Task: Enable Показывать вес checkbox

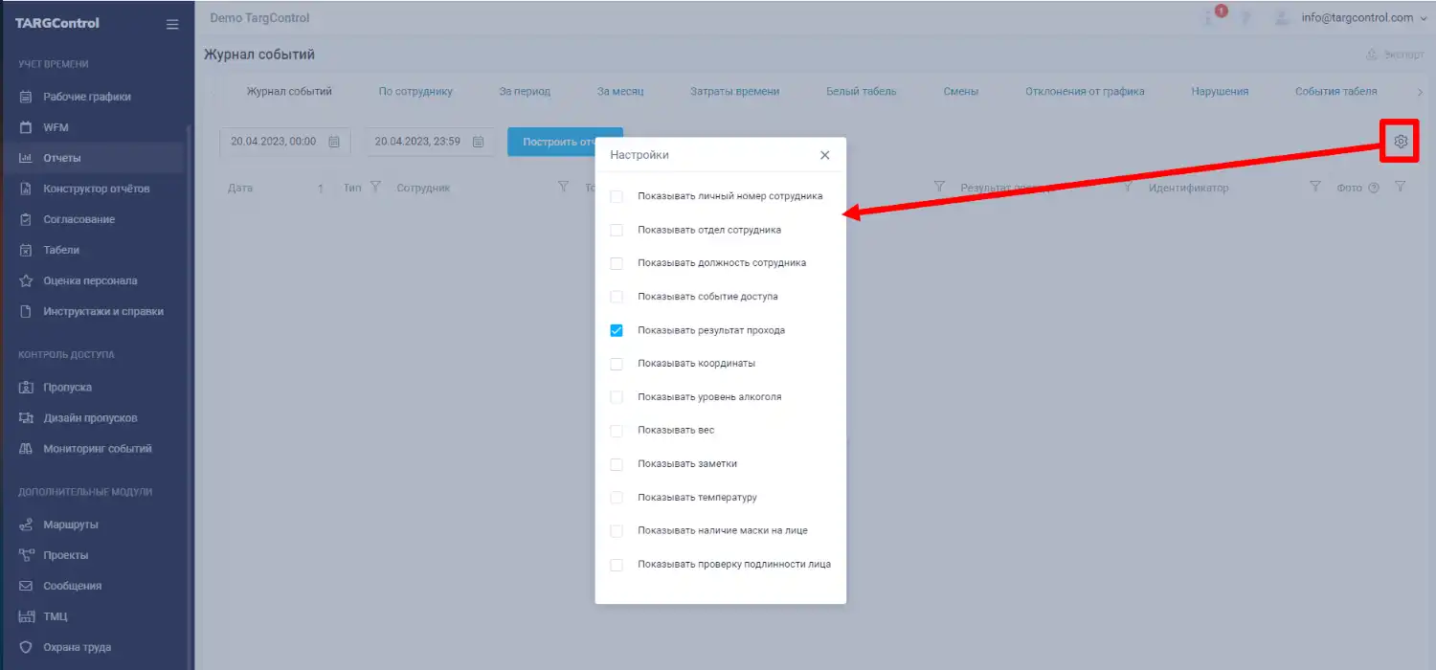Action: (x=617, y=431)
